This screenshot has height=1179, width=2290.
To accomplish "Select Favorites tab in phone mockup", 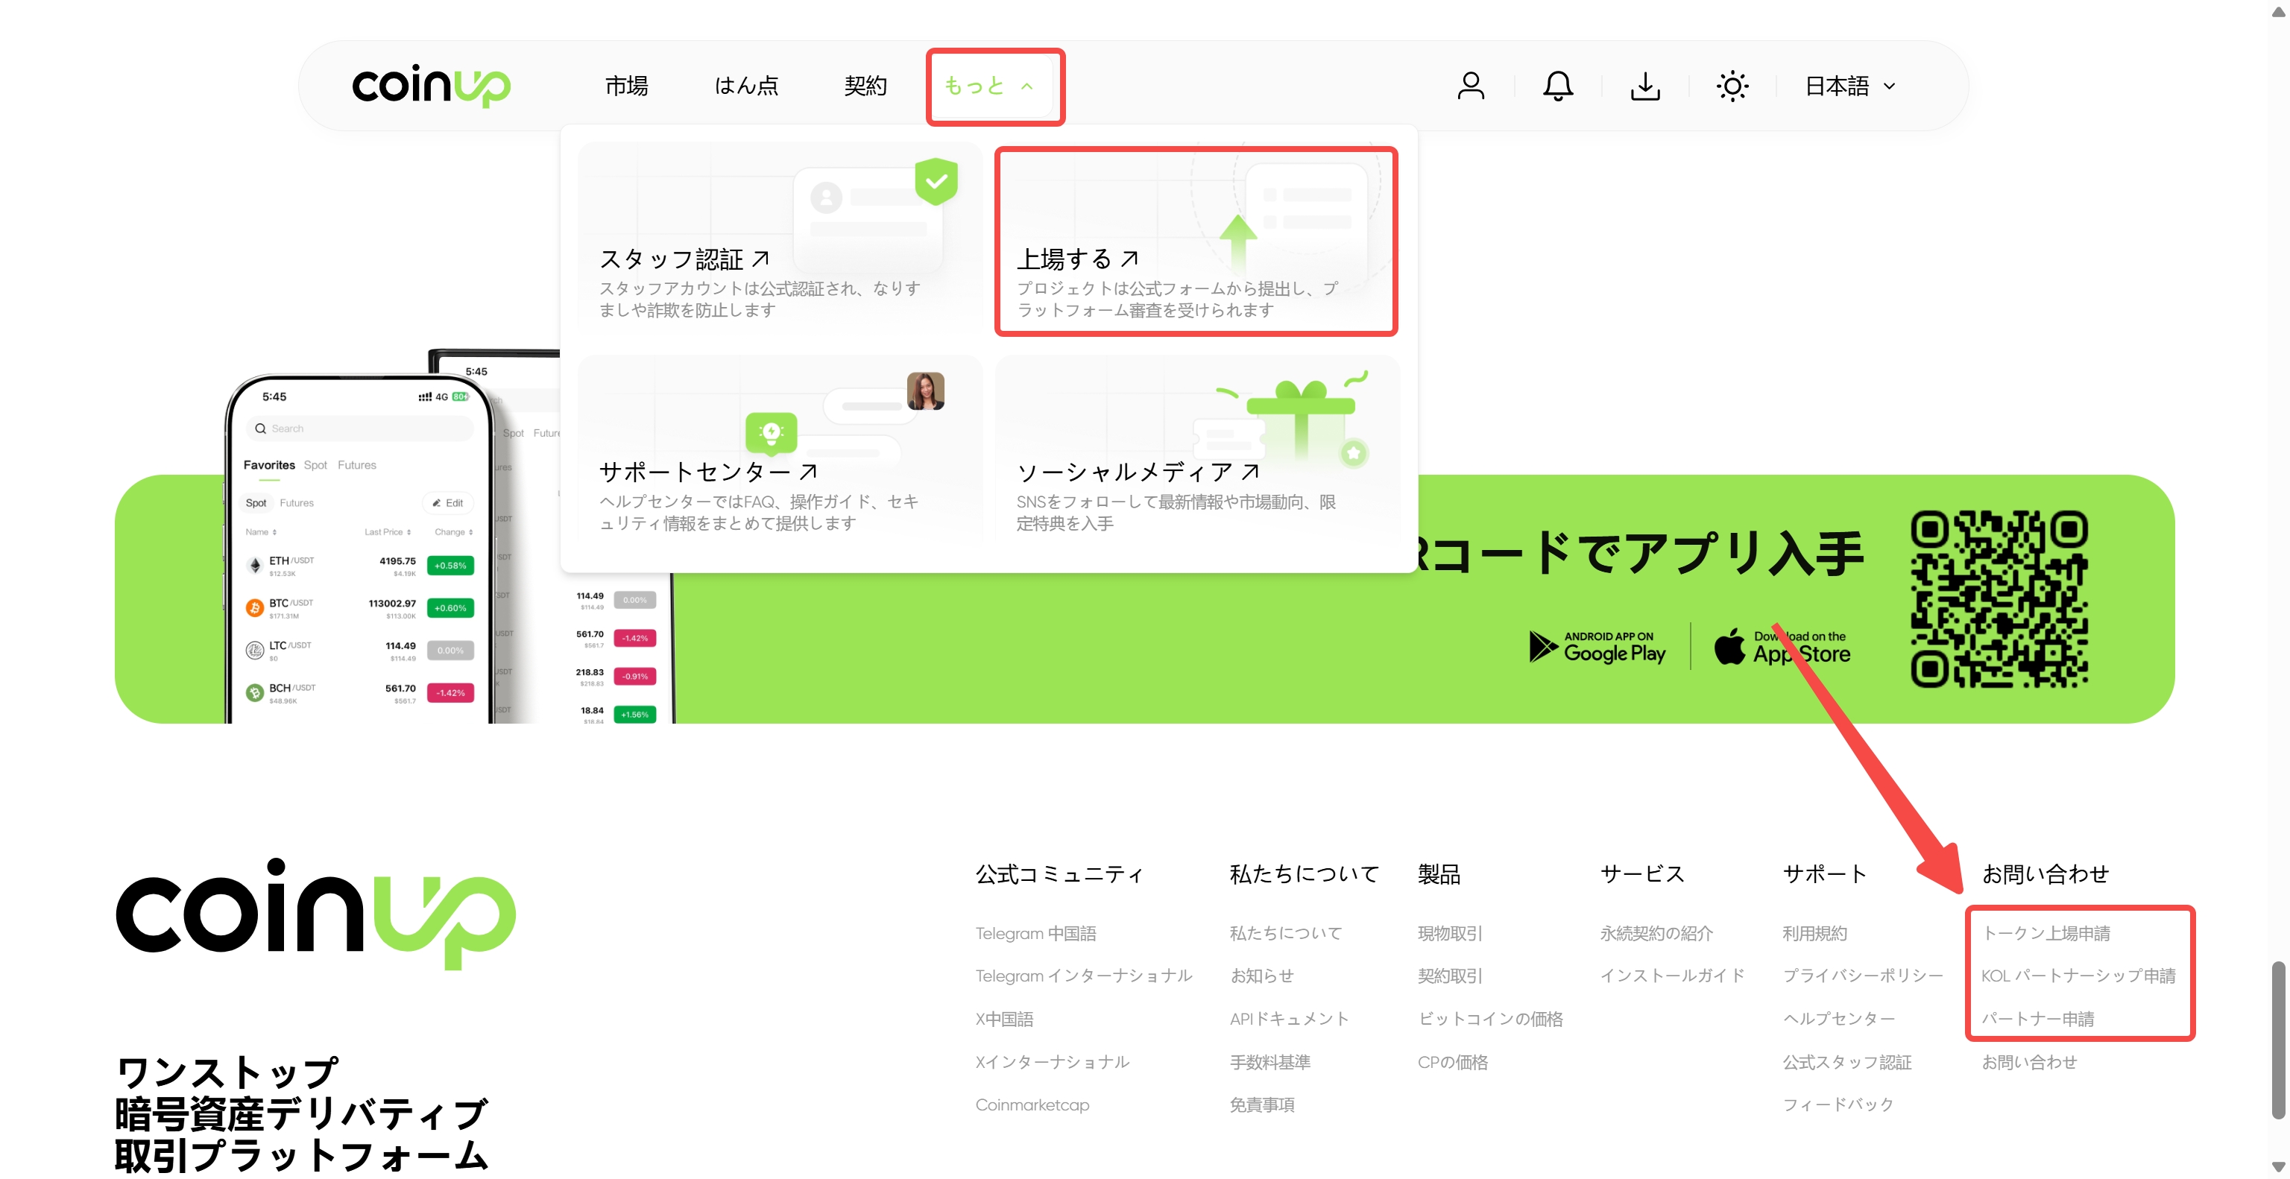I will pos(268,465).
